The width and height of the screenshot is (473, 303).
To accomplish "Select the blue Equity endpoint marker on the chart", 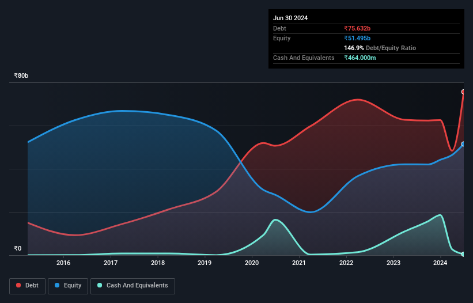I will pyautogui.click(x=463, y=144).
